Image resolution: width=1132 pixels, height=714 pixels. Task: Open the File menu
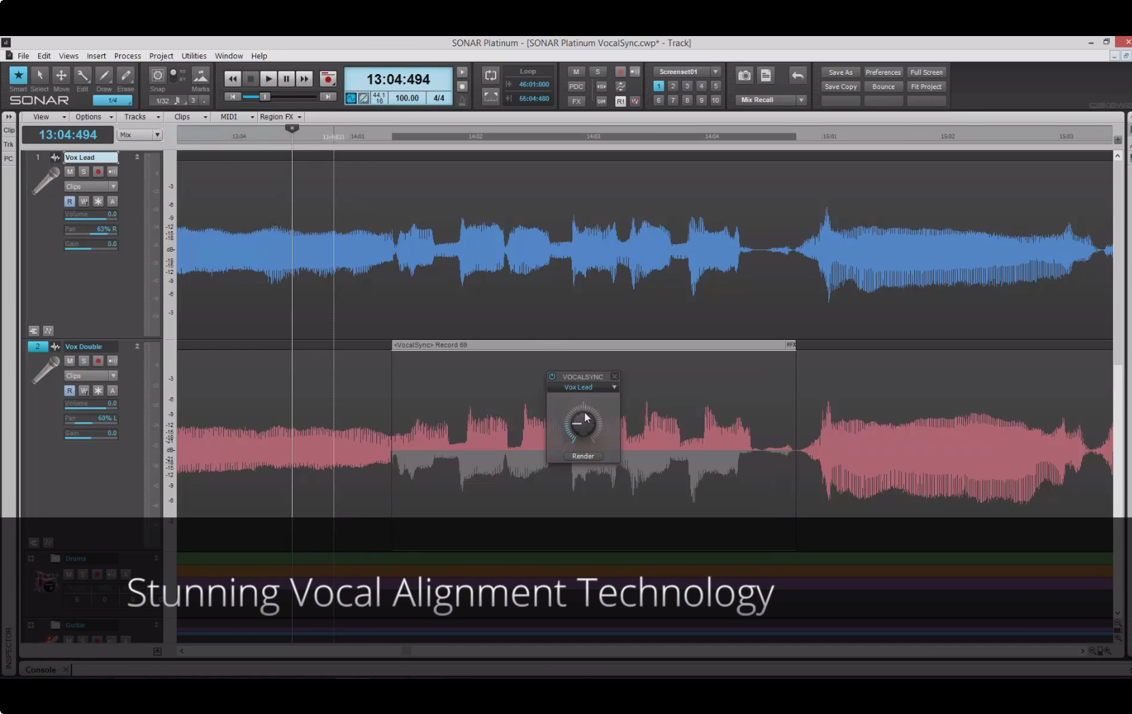[x=23, y=56]
